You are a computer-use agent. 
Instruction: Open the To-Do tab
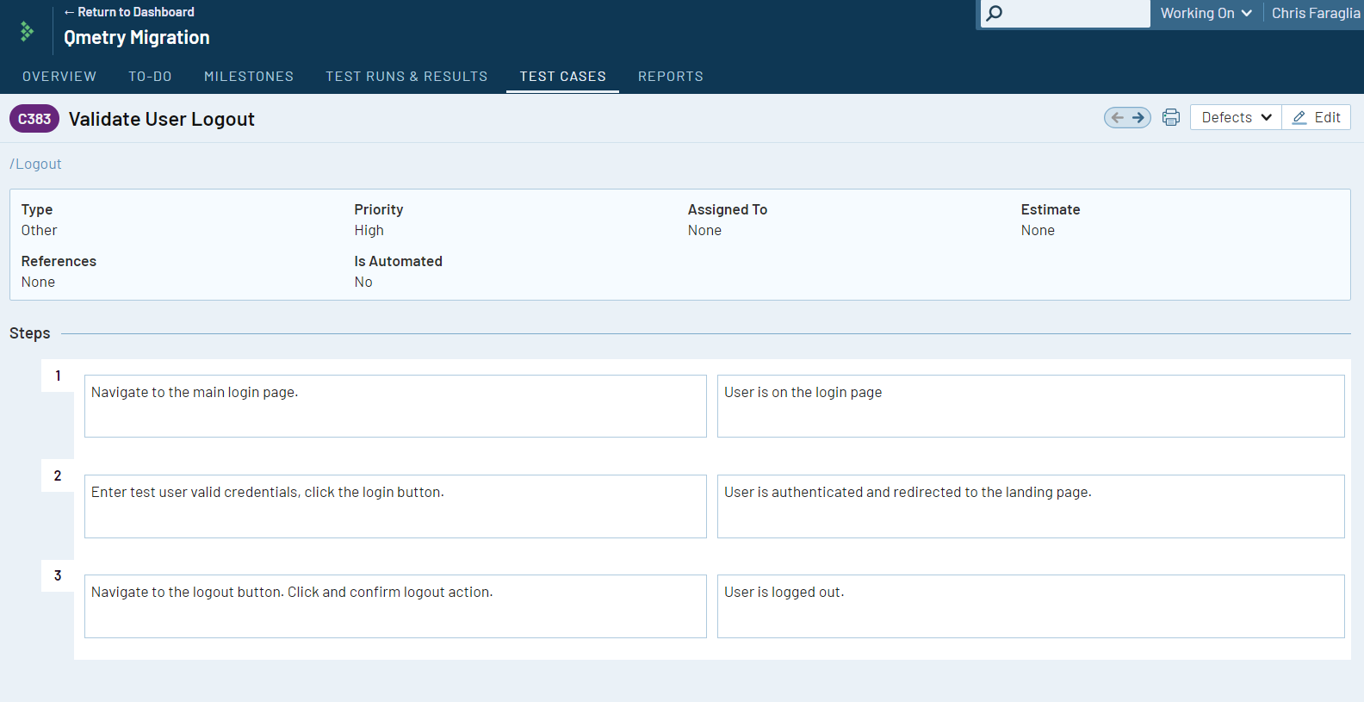click(x=150, y=77)
